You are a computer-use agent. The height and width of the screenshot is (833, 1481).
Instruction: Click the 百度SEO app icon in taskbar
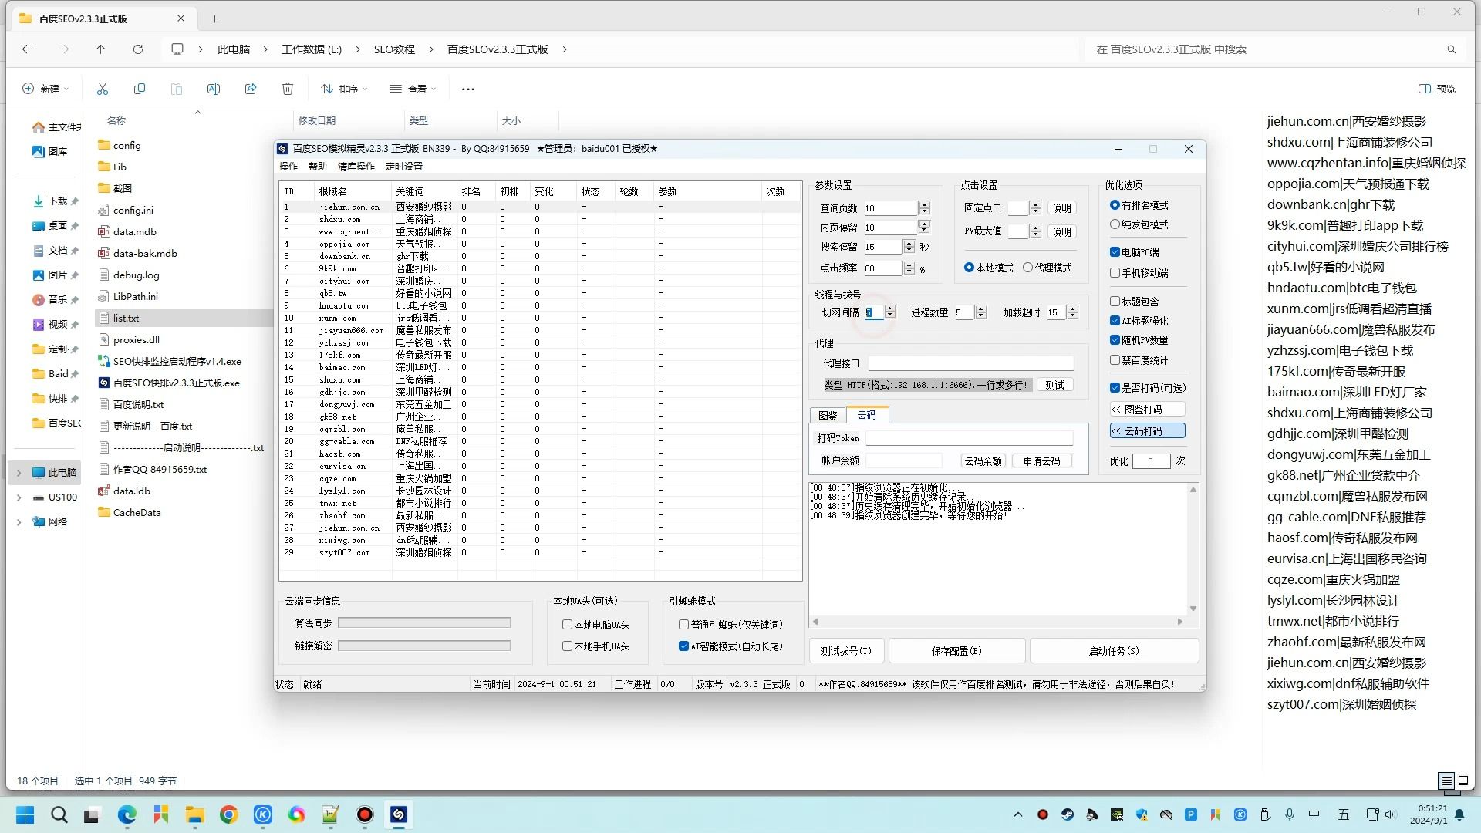tap(399, 814)
